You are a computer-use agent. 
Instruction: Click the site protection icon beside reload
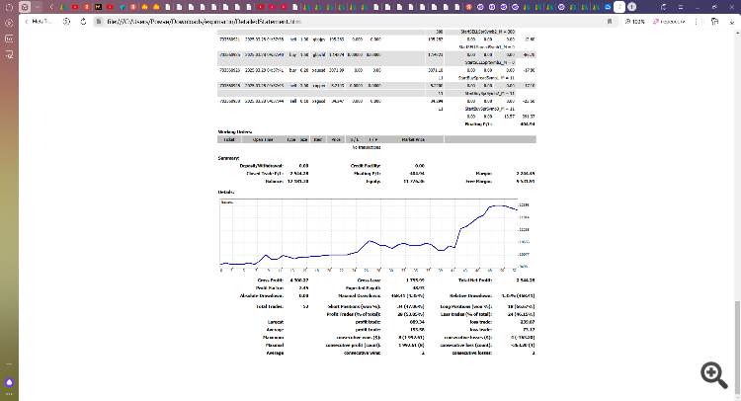(99, 21)
